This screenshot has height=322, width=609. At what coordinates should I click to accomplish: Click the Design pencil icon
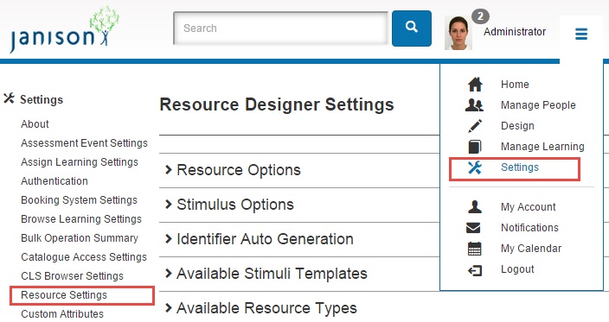pos(475,126)
